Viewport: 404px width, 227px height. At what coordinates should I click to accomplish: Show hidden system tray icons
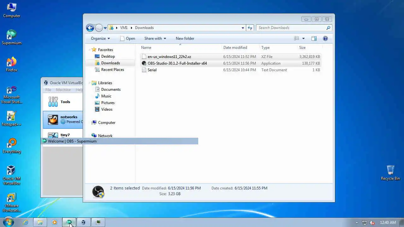(x=357, y=223)
